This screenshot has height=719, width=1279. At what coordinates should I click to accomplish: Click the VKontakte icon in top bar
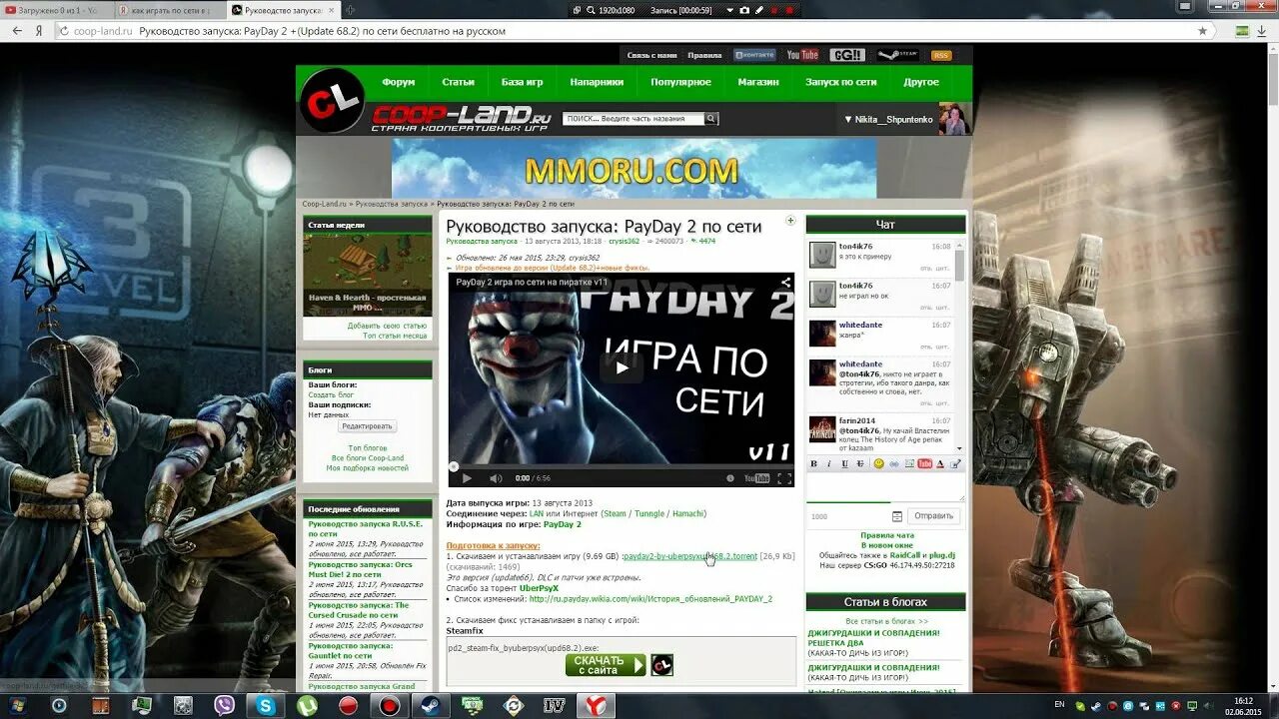click(x=754, y=55)
